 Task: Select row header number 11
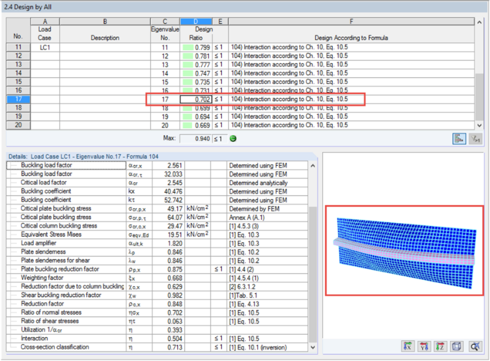pos(19,47)
